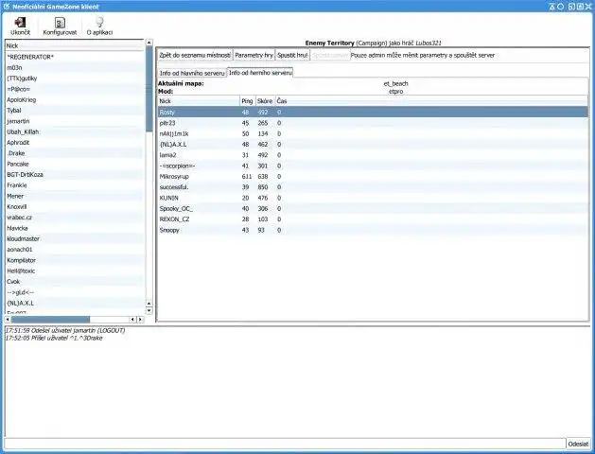Click user list scroll left arrow
Image resolution: width=595 pixels, height=454 pixels.
[8, 320]
